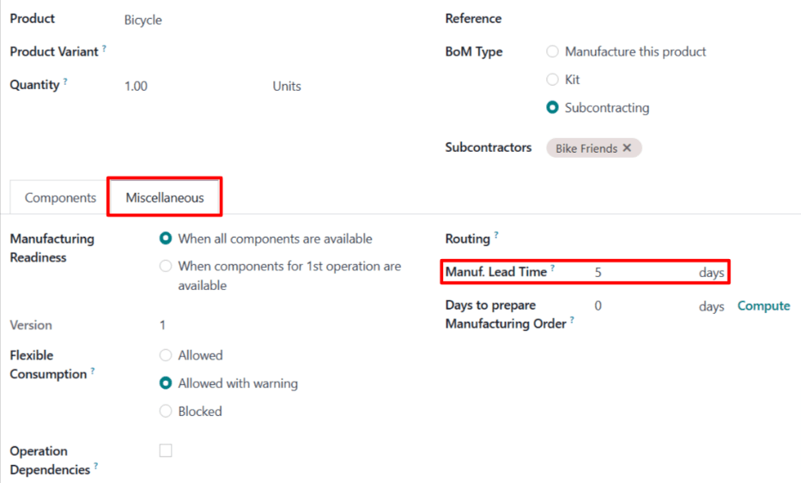Open the Miscellaneous tab
The height and width of the screenshot is (483, 801).
click(x=165, y=197)
